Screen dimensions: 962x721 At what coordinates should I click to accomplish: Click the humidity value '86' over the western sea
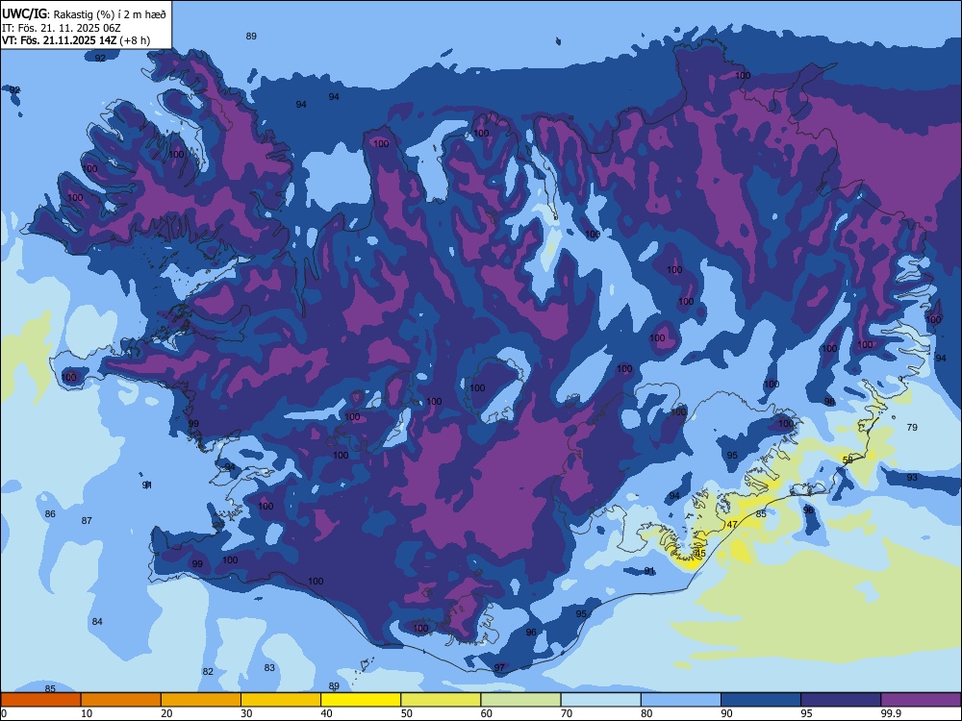pos(50,513)
